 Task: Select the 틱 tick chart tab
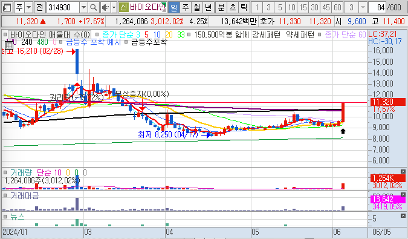244,7
